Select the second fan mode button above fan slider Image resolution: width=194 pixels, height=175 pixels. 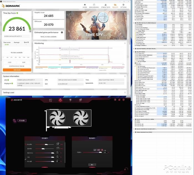[98, 150]
